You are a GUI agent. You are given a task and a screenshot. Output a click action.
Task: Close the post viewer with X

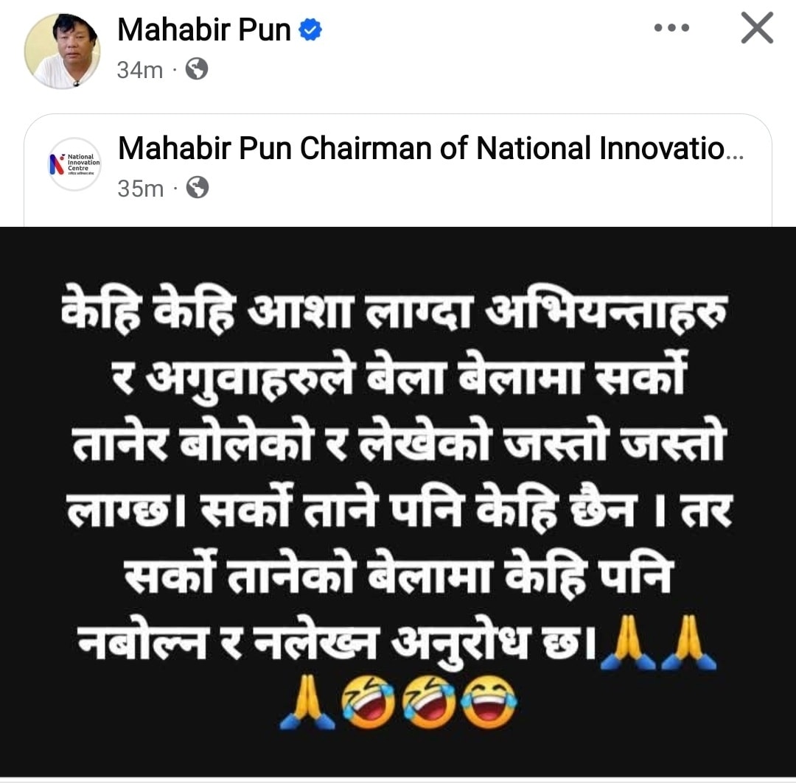tap(757, 28)
